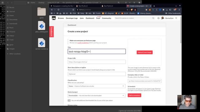Screen dimensions: 200x112
Task: Open the file manager sidebar toggle icon
Action: 2,2
